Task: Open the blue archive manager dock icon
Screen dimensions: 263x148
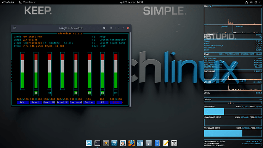Action: point(157,143)
